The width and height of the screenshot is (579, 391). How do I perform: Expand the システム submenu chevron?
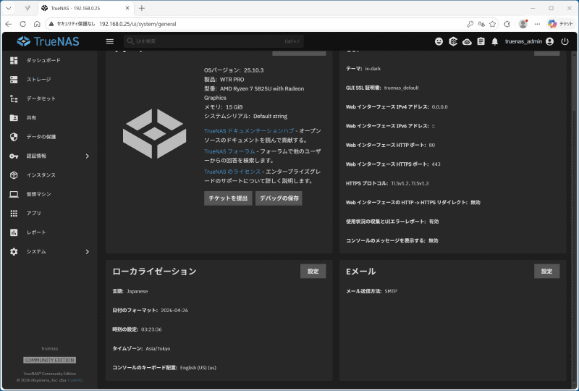(x=88, y=252)
